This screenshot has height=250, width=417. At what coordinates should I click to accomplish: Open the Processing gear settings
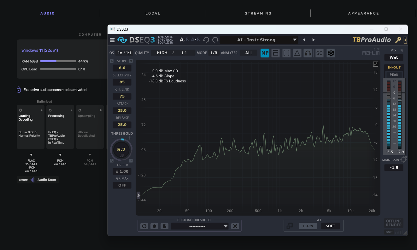[x=50, y=110]
